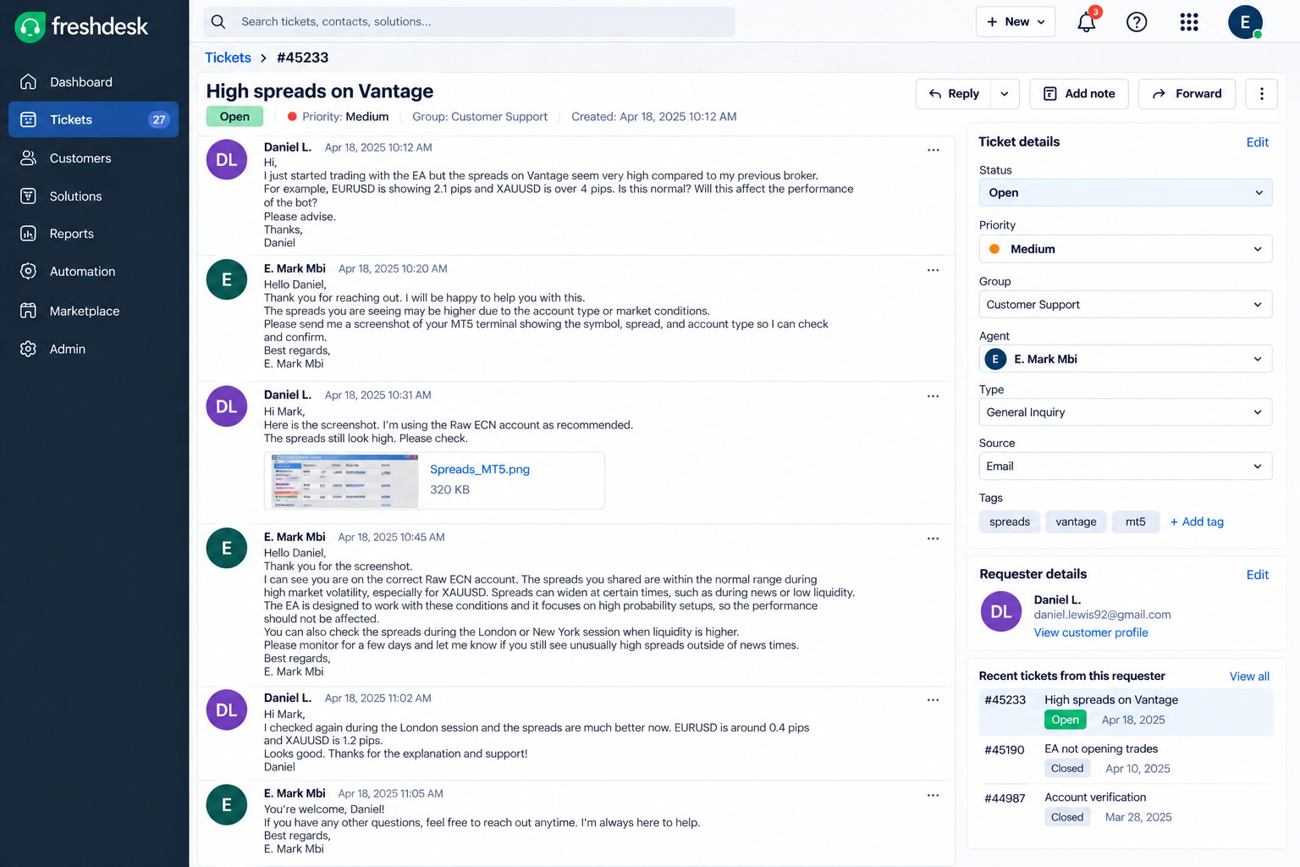This screenshot has height=867, width=1300.
Task: Open the ticket more options kebab menu
Action: click(1262, 94)
